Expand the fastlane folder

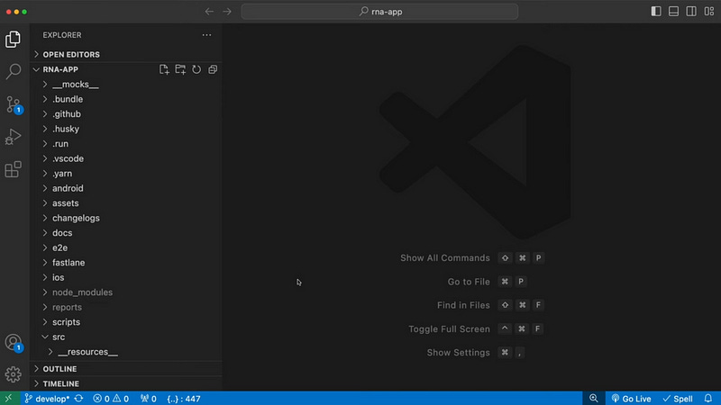(x=126, y=263)
